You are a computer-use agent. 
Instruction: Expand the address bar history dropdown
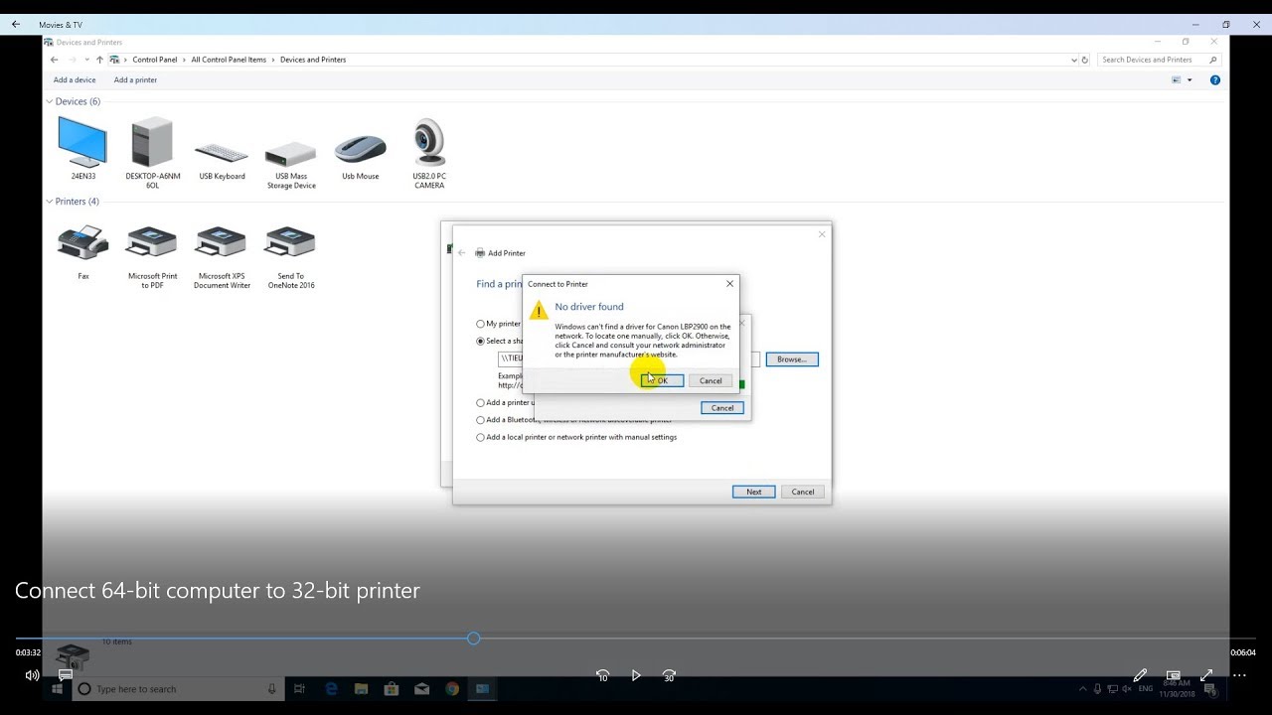1074,60
